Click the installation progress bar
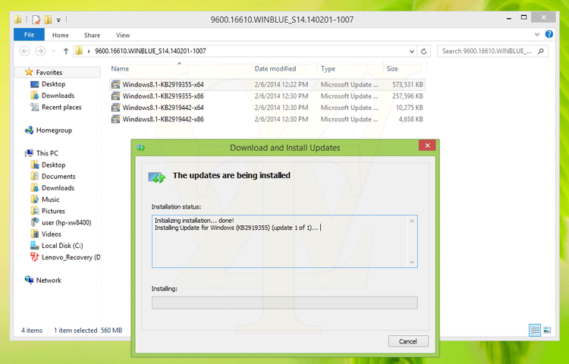This screenshot has width=569, height=364. coord(284,303)
